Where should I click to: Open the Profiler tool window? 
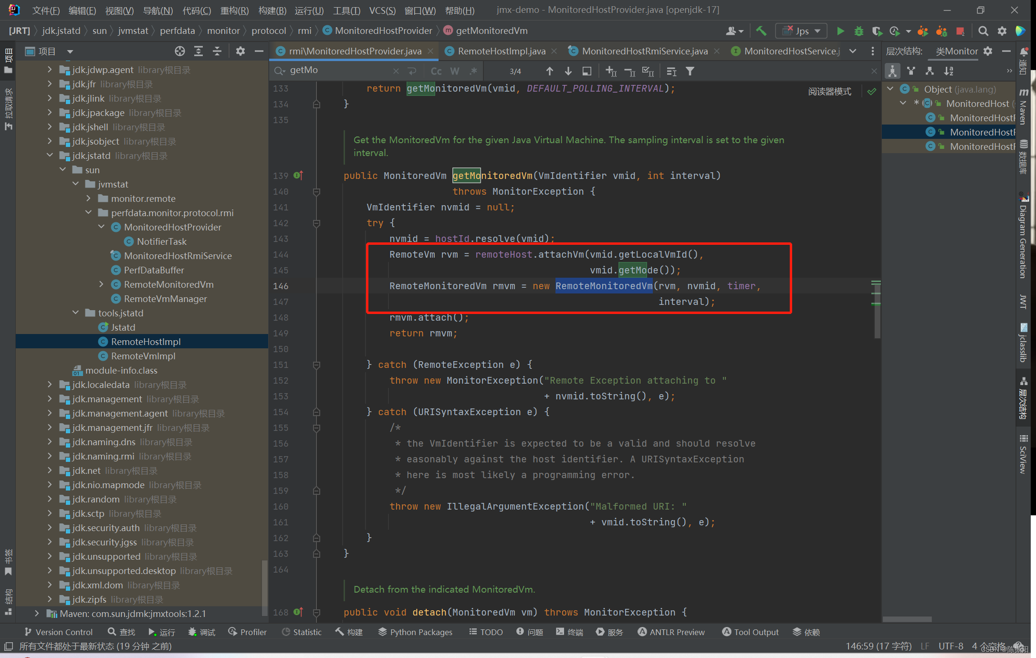click(x=247, y=632)
